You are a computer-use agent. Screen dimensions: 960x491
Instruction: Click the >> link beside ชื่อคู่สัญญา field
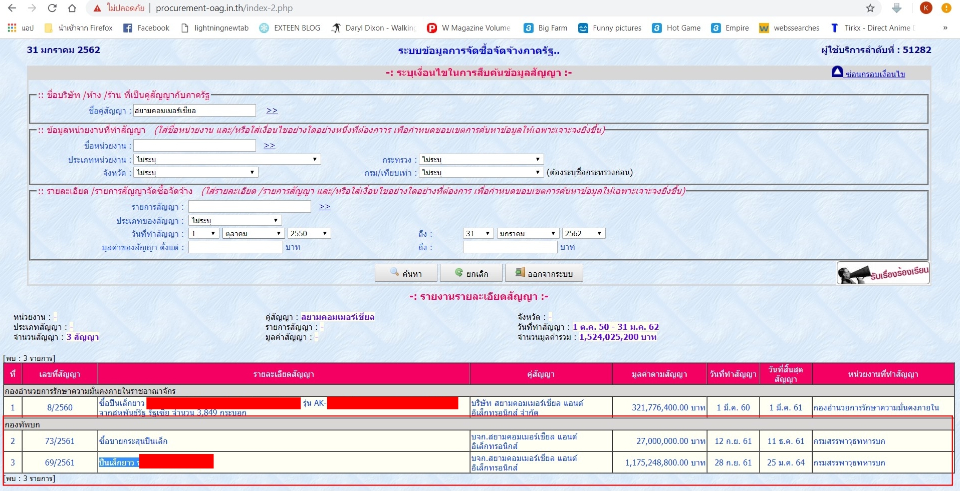(x=272, y=111)
